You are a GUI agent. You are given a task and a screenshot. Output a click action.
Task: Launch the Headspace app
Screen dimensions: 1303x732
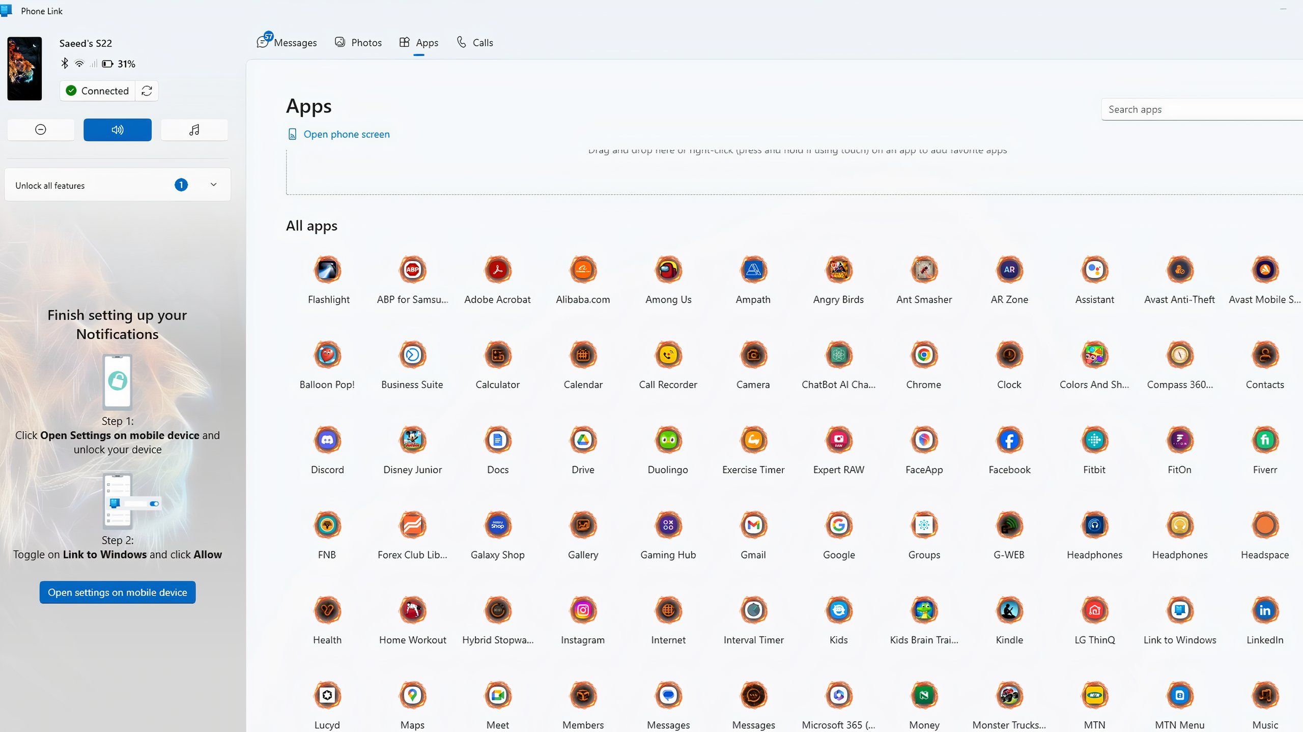coord(1265,525)
